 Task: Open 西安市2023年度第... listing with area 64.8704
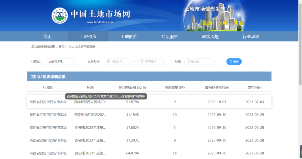click(x=90, y=153)
